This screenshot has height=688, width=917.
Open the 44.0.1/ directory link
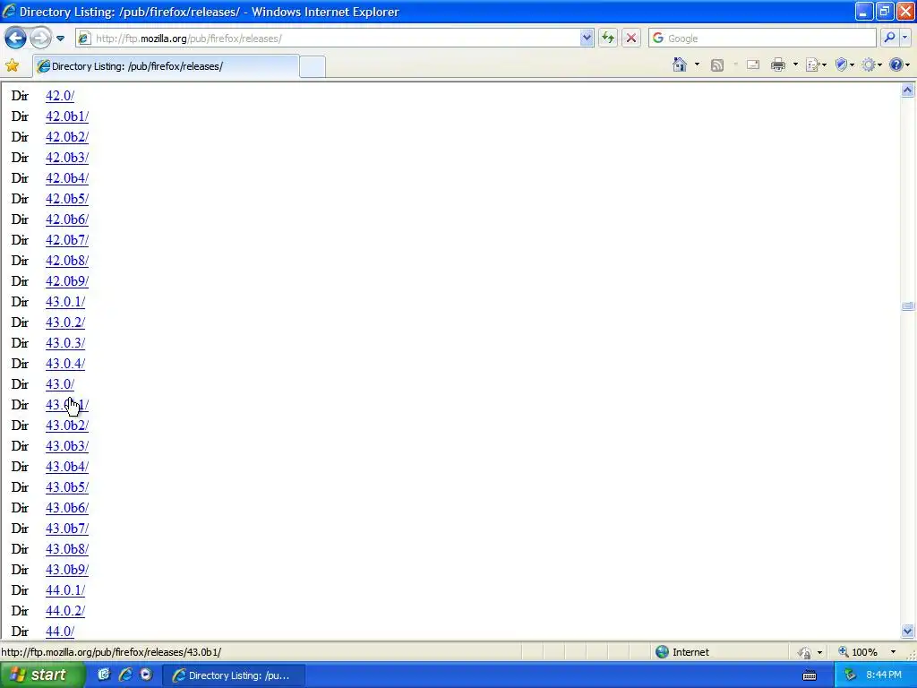pyautogui.click(x=65, y=590)
